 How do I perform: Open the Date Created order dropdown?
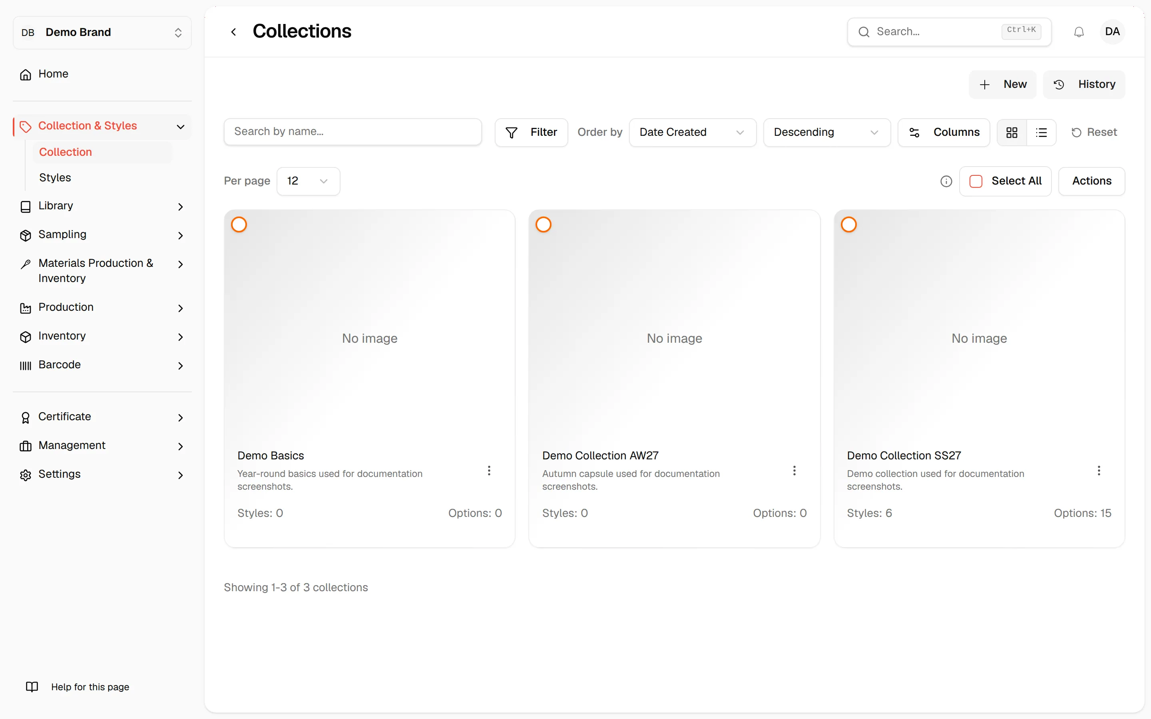[x=693, y=132]
